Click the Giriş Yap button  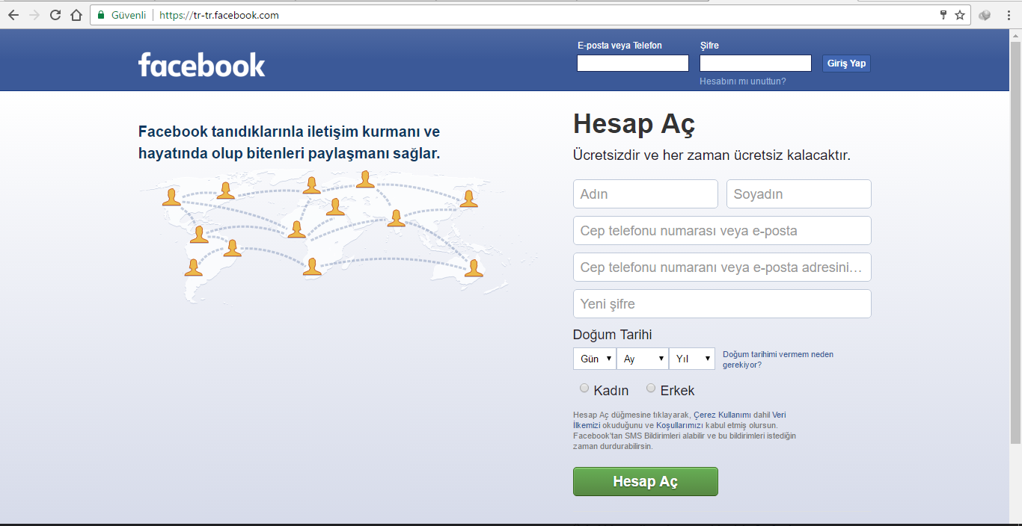845,63
